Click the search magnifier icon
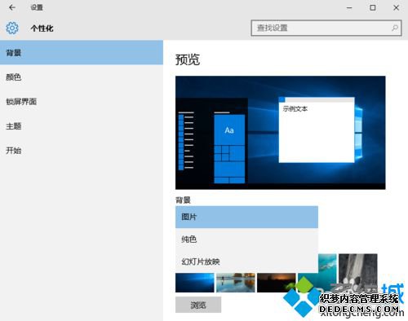The image size is (408, 321). click(395, 28)
